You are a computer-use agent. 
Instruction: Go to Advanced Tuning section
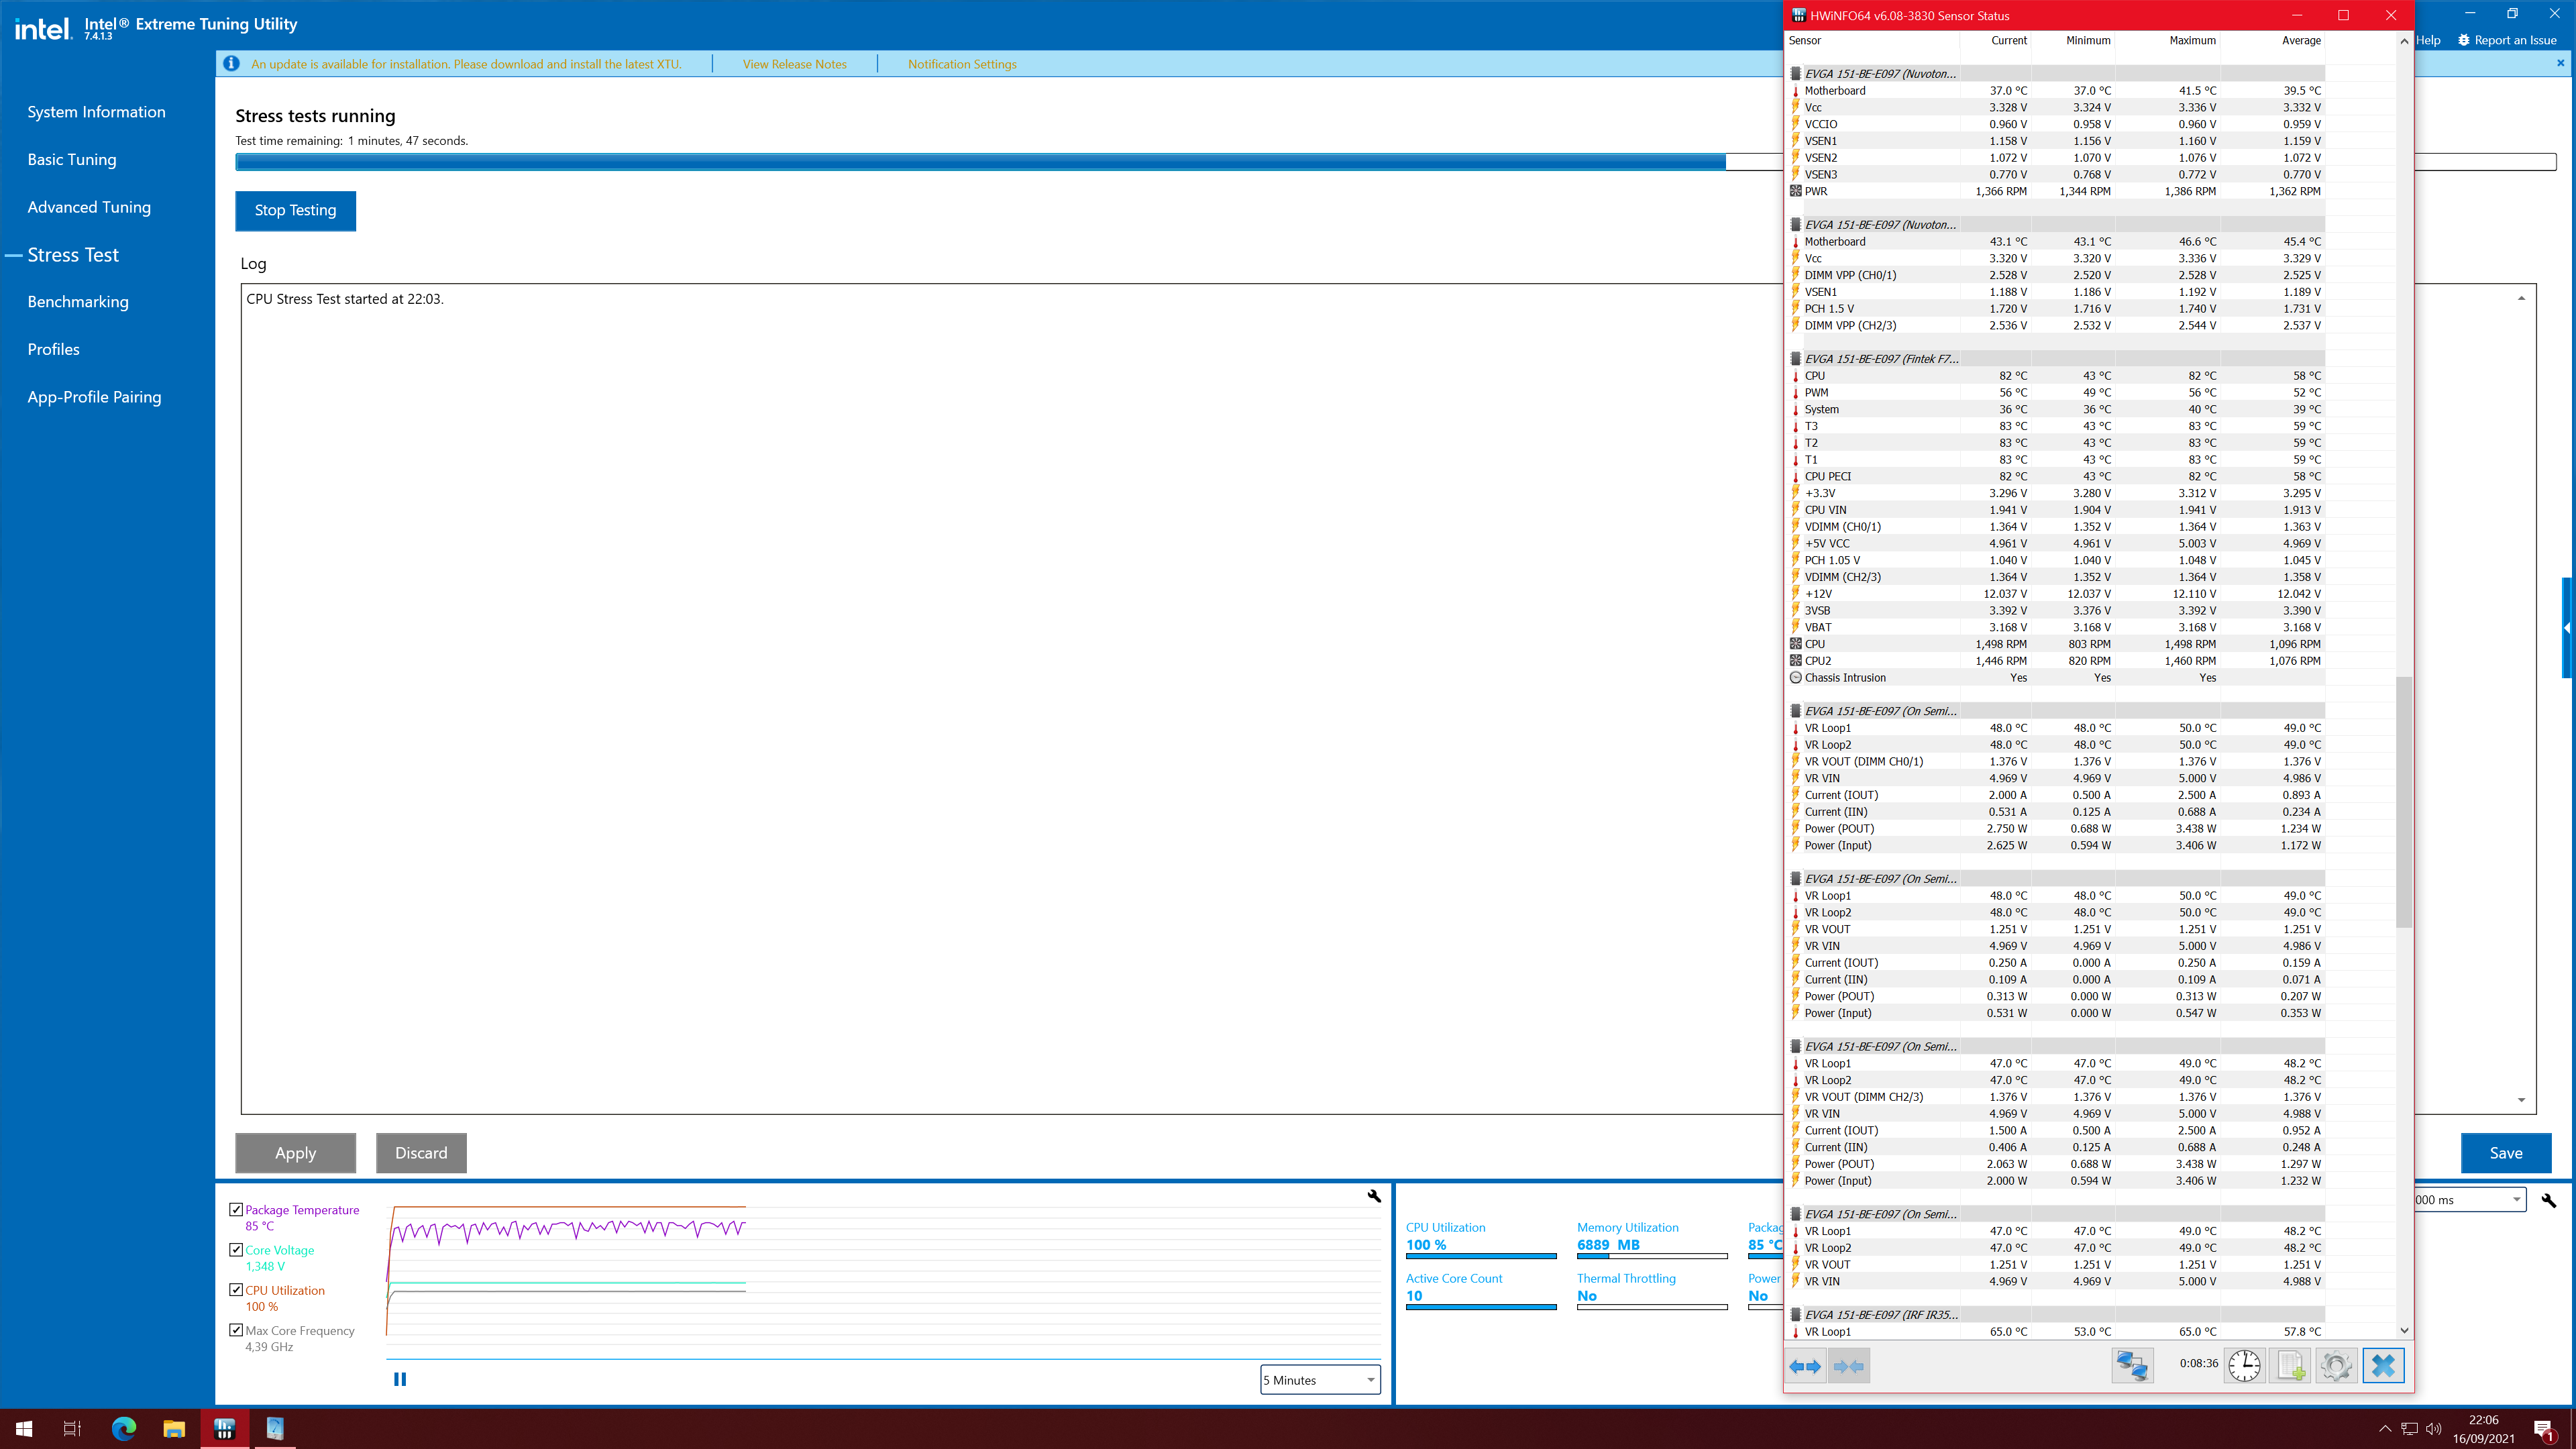[x=89, y=207]
